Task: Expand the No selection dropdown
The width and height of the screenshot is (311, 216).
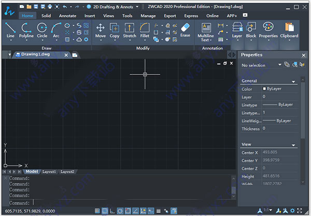Action: tap(280, 65)
